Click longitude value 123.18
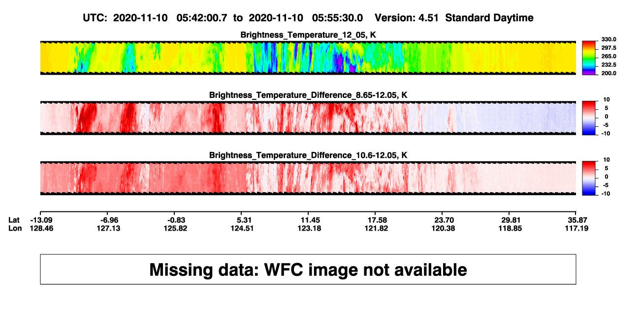Image resolution: width=640 pixels, height=328 pixels. (x=310, y=228)
